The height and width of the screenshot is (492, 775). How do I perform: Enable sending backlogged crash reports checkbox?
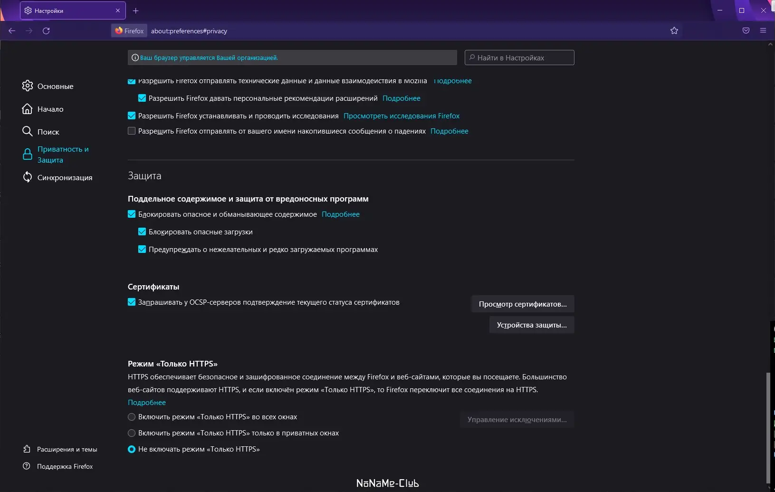pyautogui.click(x=132, y=131)
